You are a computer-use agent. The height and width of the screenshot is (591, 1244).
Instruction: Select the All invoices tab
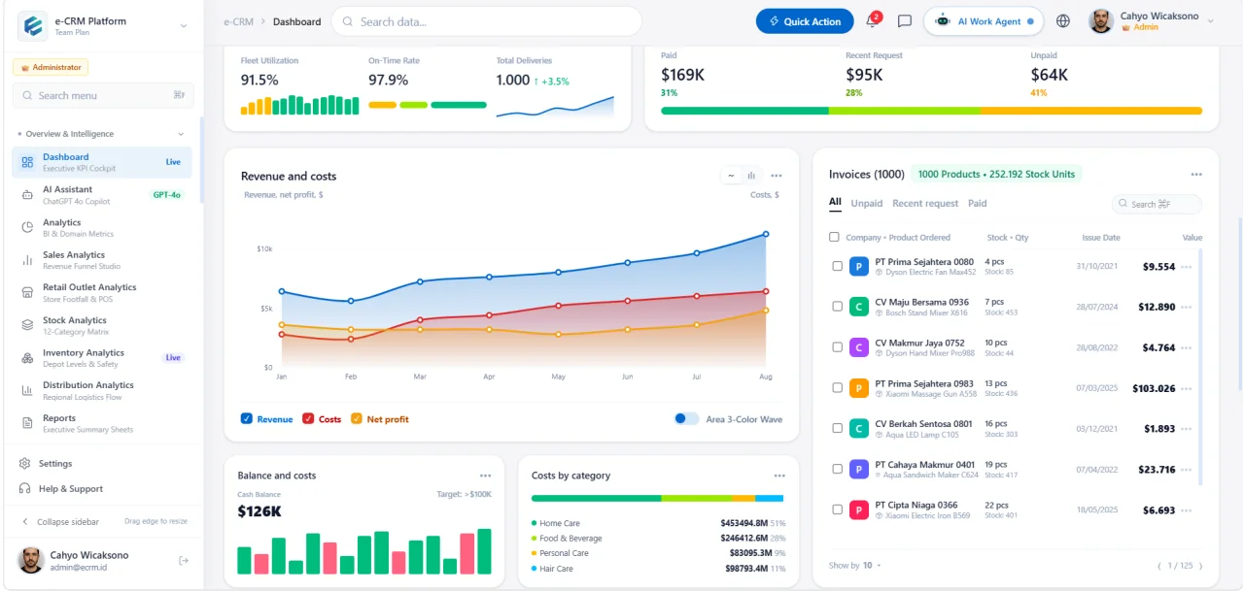coord(835,203)
